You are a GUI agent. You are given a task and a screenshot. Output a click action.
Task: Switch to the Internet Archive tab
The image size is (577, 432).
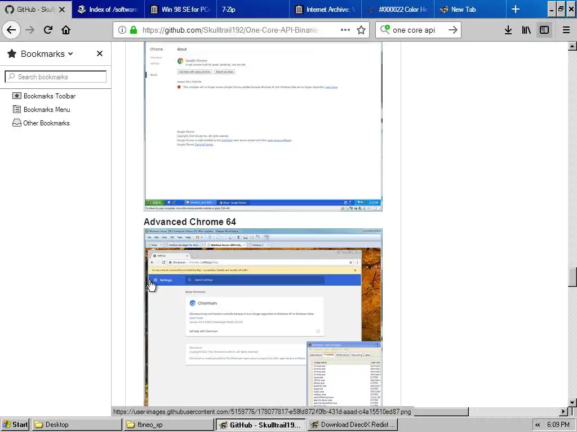pyautogui.click(x=325, y=9)
